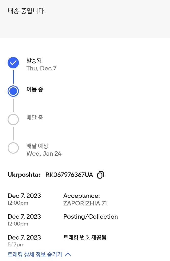This screenshot has height=261, width=170.
Task: Click the bold 이동 중 status label
Action: 35,89
